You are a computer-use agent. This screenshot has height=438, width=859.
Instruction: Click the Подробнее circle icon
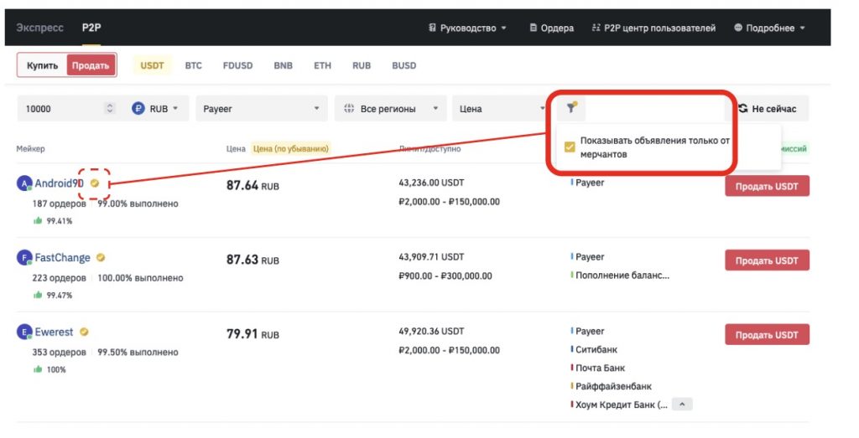[x=738, y=28]
